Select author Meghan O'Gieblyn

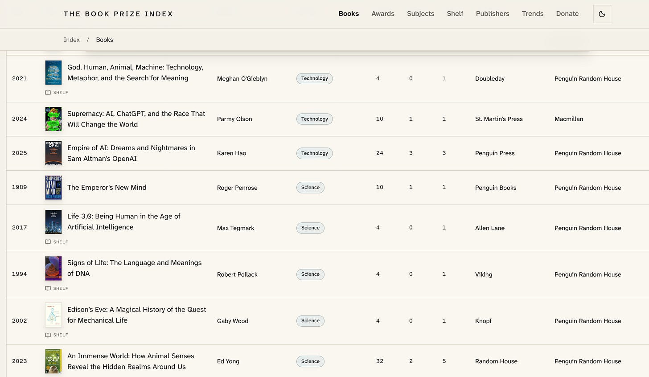242,79
